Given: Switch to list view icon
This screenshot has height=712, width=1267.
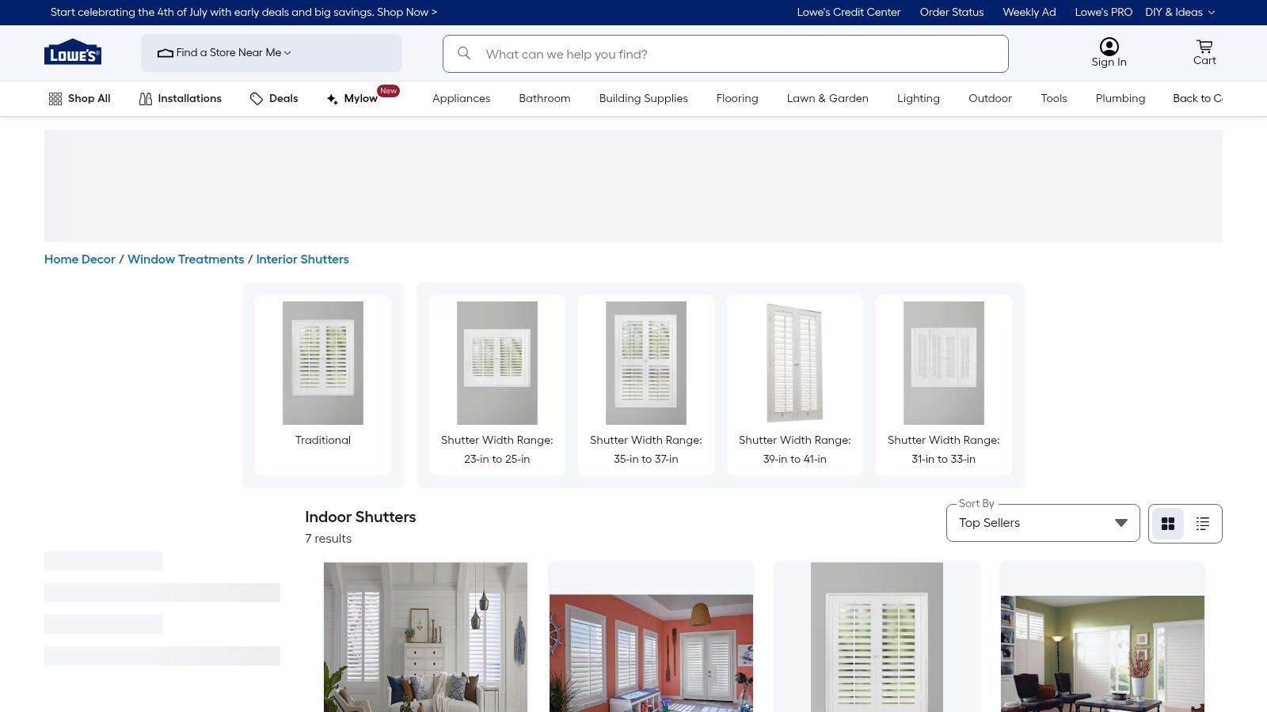Looking at the screenshot, I should pyautogui.click(x=1203, y=524).
